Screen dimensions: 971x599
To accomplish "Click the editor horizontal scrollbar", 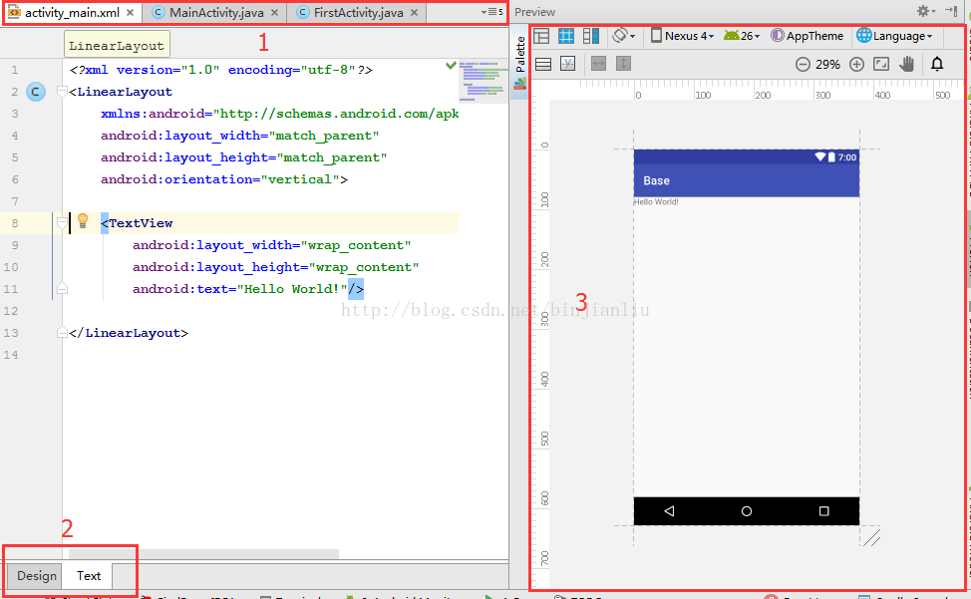I will coord(203,553).
